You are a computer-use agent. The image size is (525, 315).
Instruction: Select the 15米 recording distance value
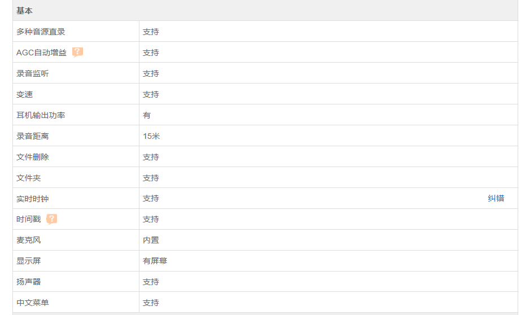tap(151, 136)
